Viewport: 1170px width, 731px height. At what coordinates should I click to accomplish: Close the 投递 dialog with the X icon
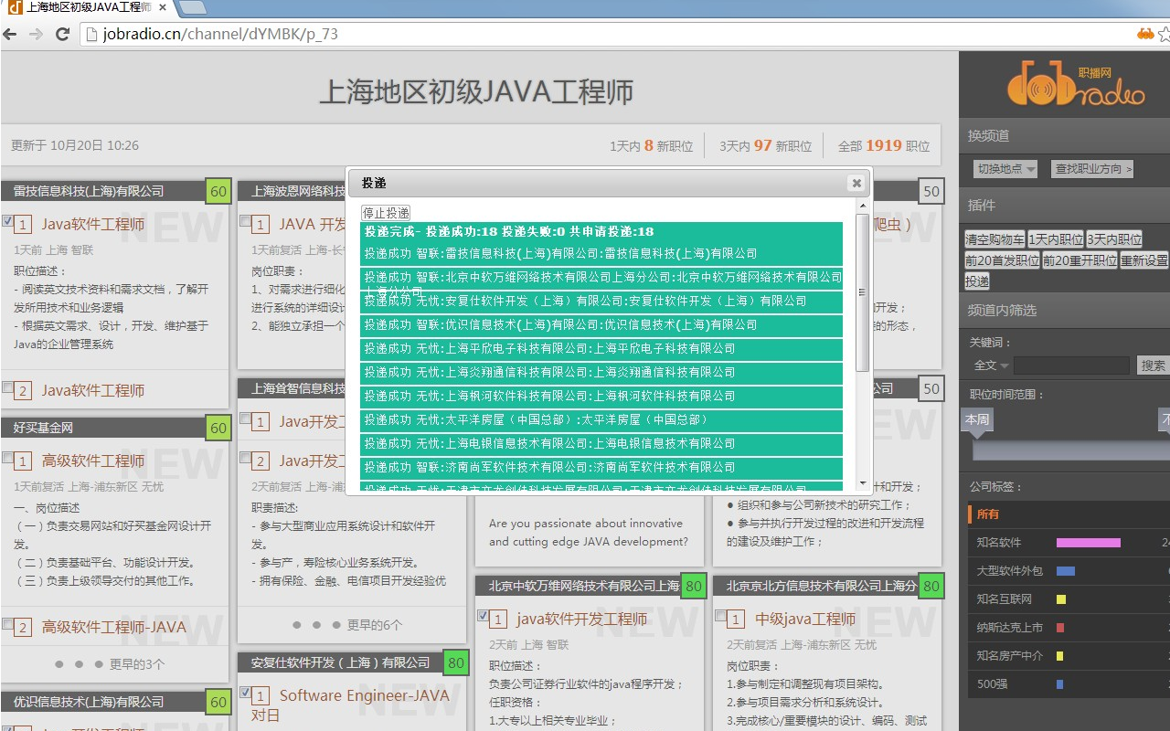point(856,183)
